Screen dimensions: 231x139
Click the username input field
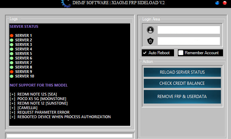coord(189,30)
